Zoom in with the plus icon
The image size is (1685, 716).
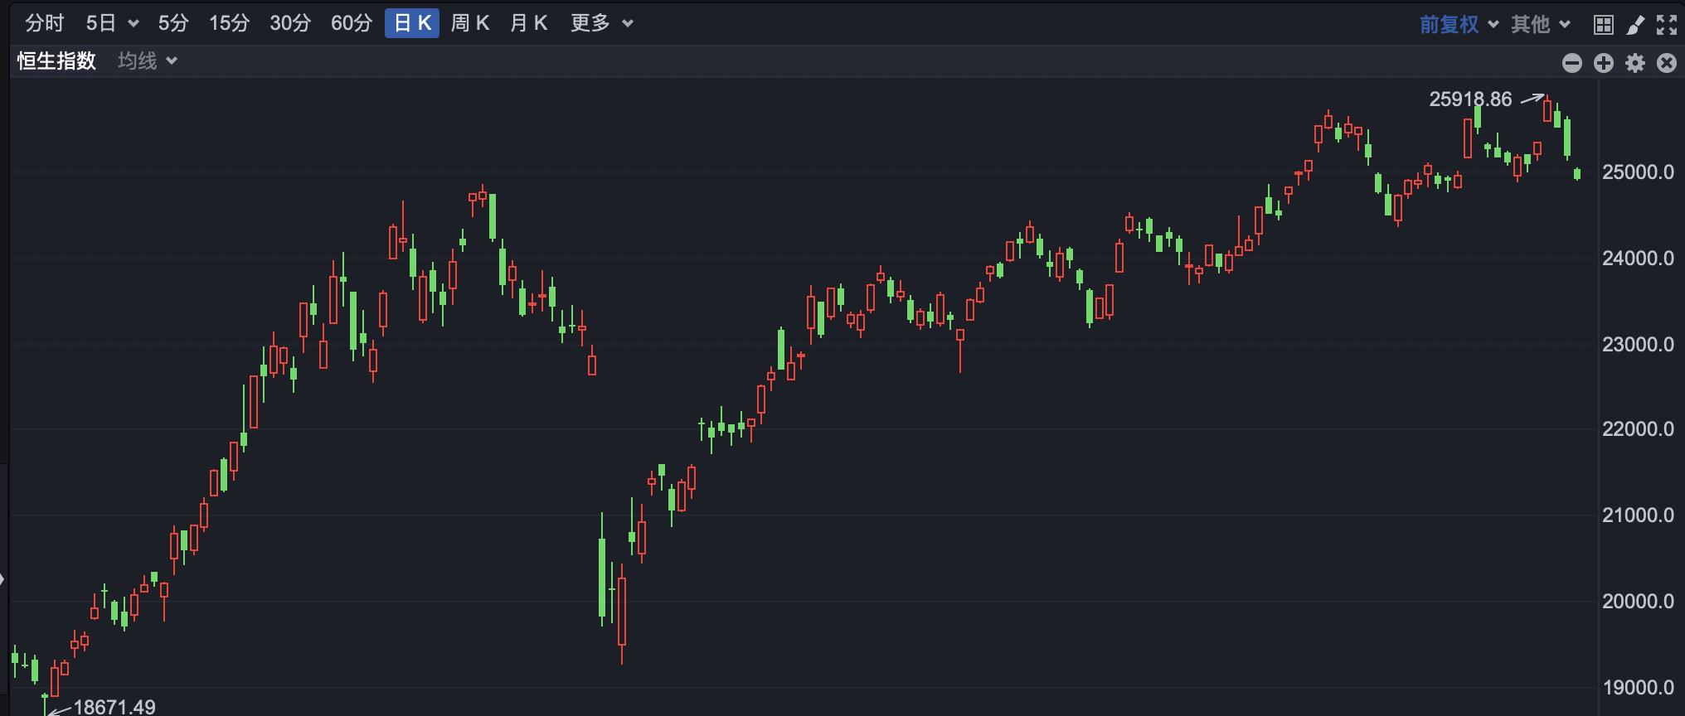1603,63
